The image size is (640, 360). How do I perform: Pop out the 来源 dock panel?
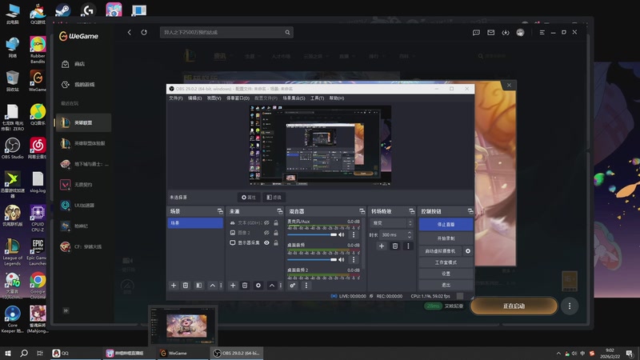coord(279,211)
